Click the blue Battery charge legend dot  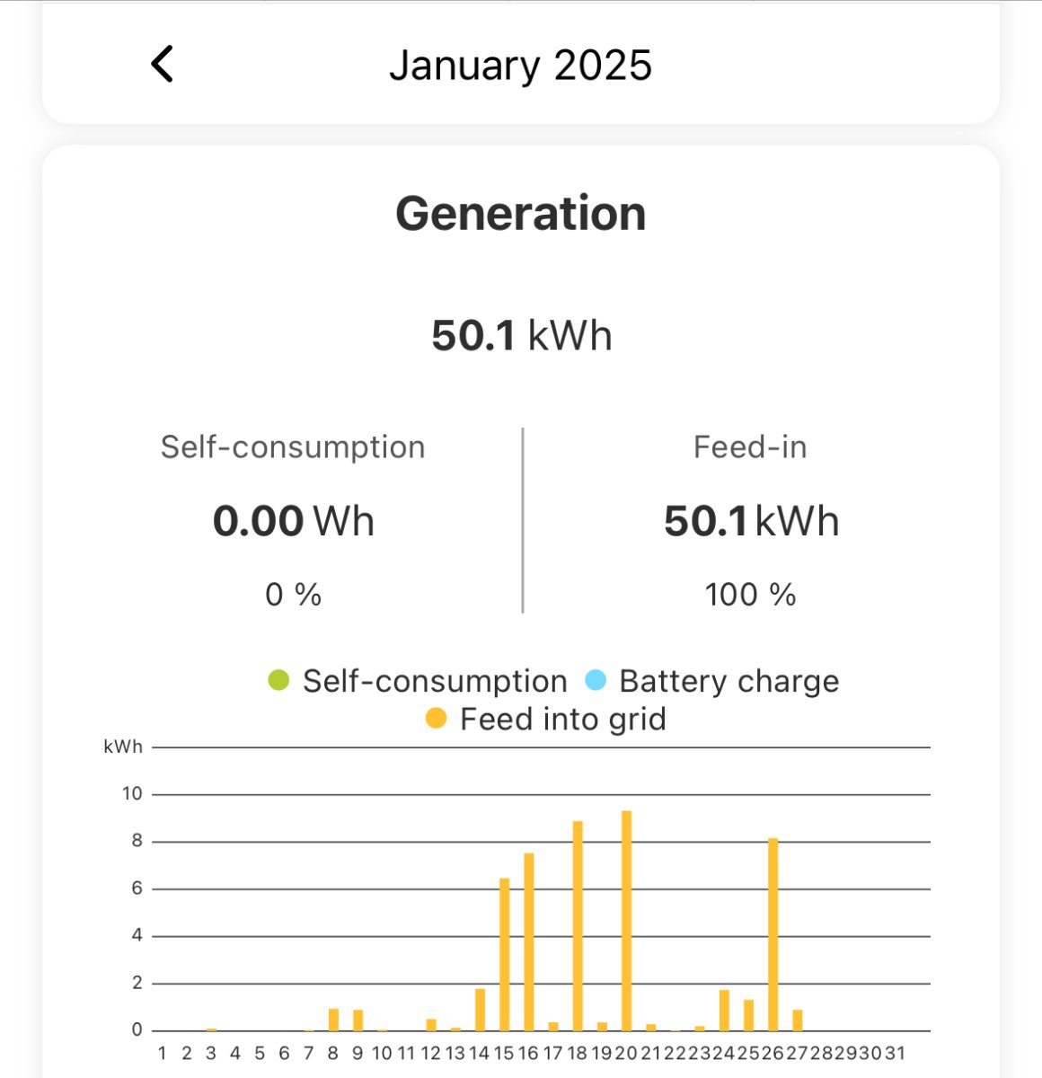(x=596, y=681)
